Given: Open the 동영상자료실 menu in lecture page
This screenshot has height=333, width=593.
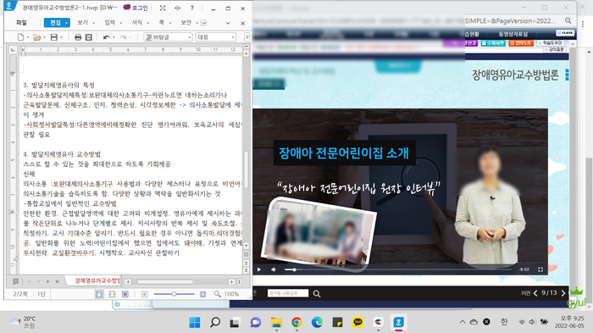Looking at the screenshot, I should pos(513,34).
